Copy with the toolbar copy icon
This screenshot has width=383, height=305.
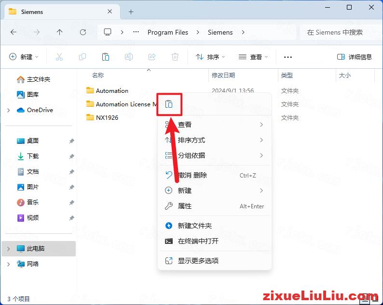(x=82, y=57)
